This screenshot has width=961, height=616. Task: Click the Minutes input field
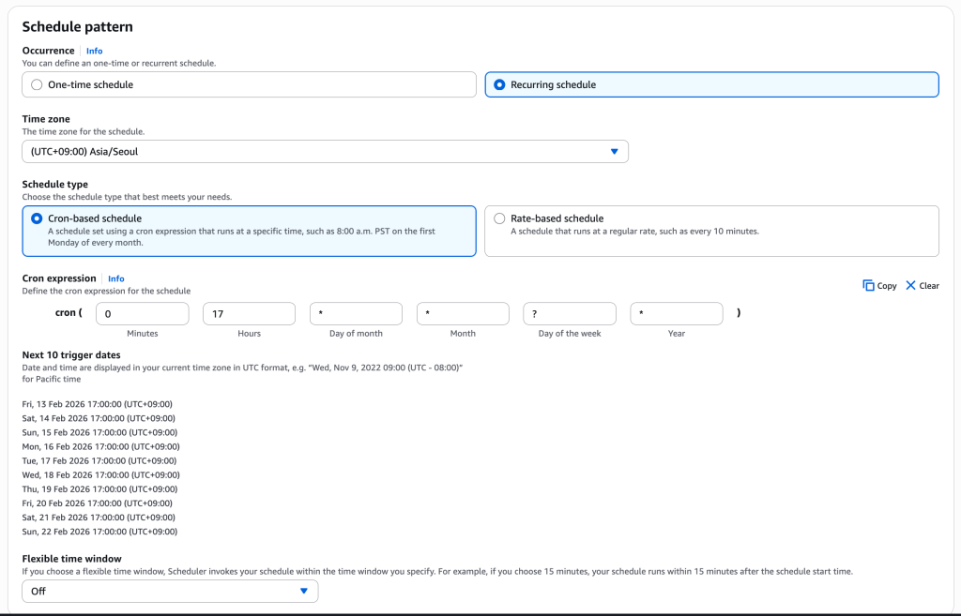pos(143,314)
